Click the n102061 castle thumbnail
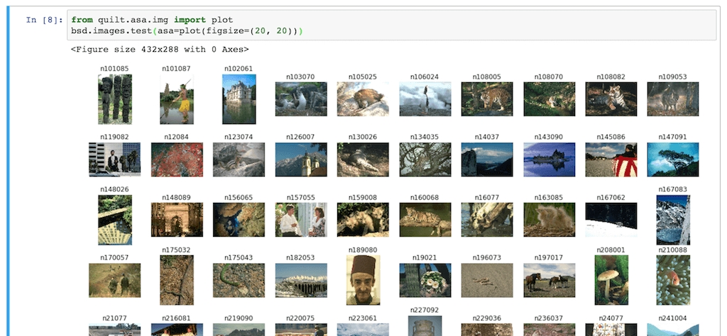727x336 pixels. [239, 99]
